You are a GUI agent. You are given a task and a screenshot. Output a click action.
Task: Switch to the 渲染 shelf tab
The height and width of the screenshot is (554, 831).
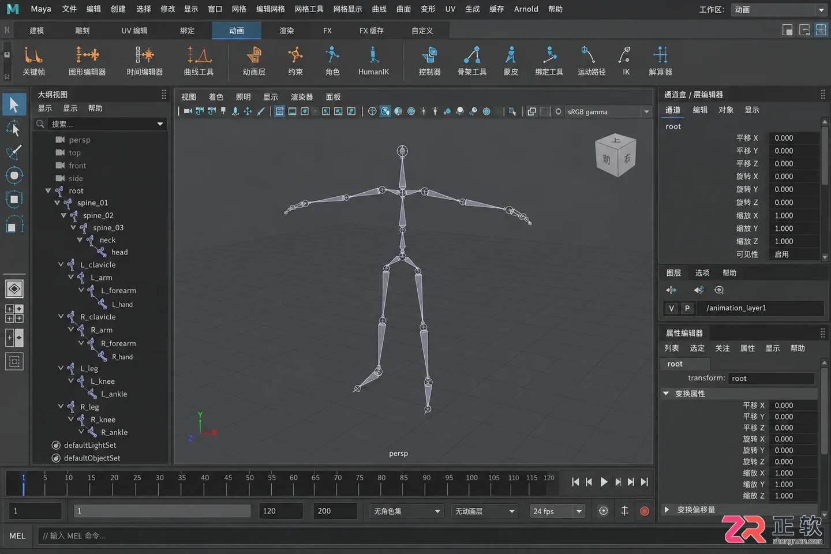pos(286,31)
